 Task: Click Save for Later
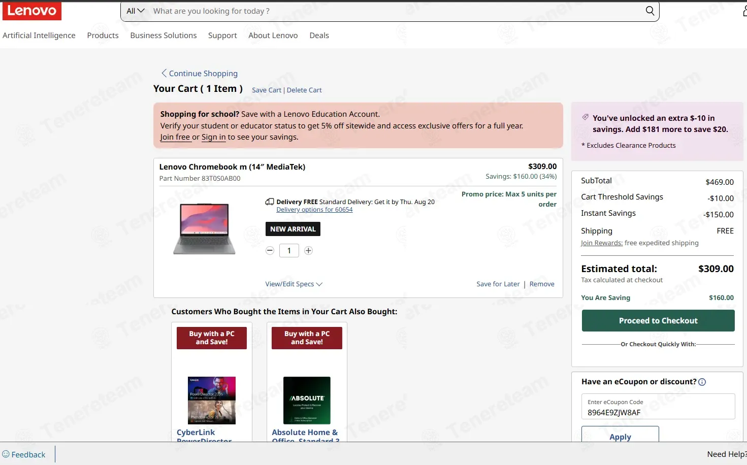[498, 284]
